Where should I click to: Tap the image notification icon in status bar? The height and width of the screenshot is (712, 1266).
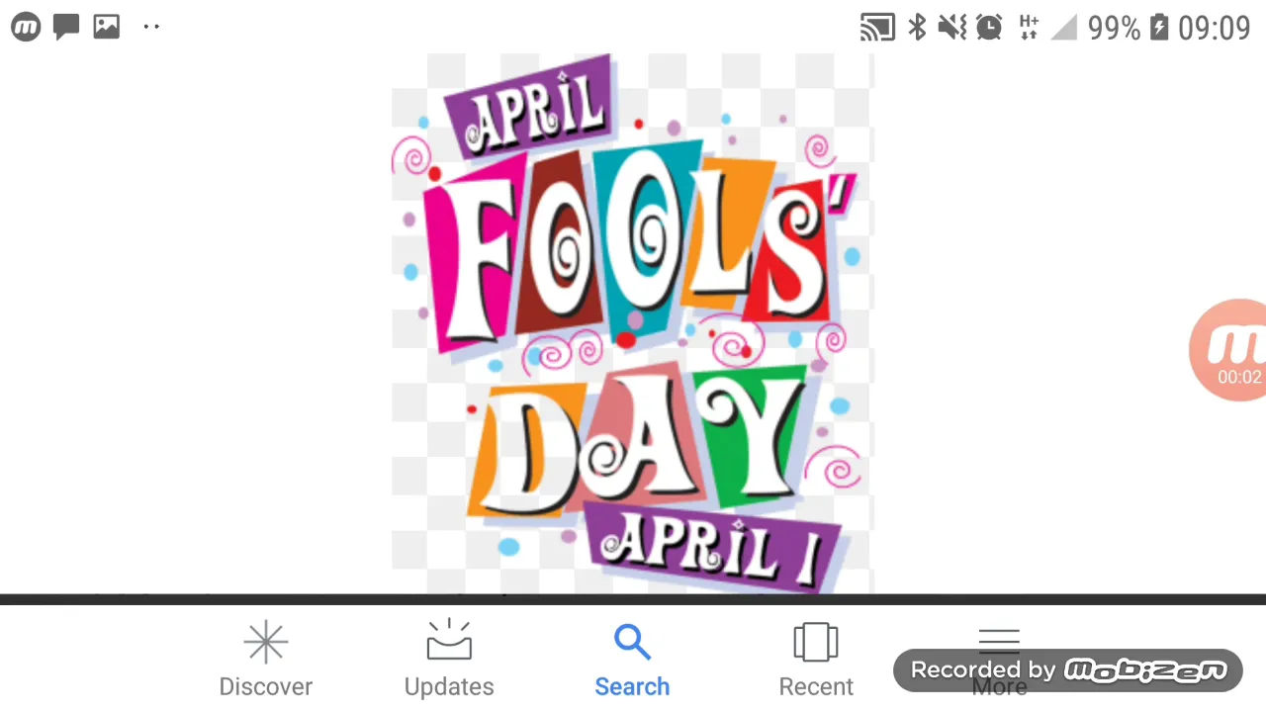(x=107, y=27)
